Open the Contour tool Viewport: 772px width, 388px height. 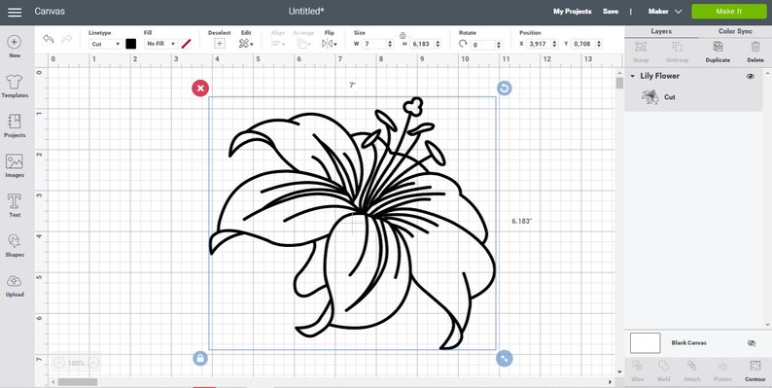coord(754,370)
